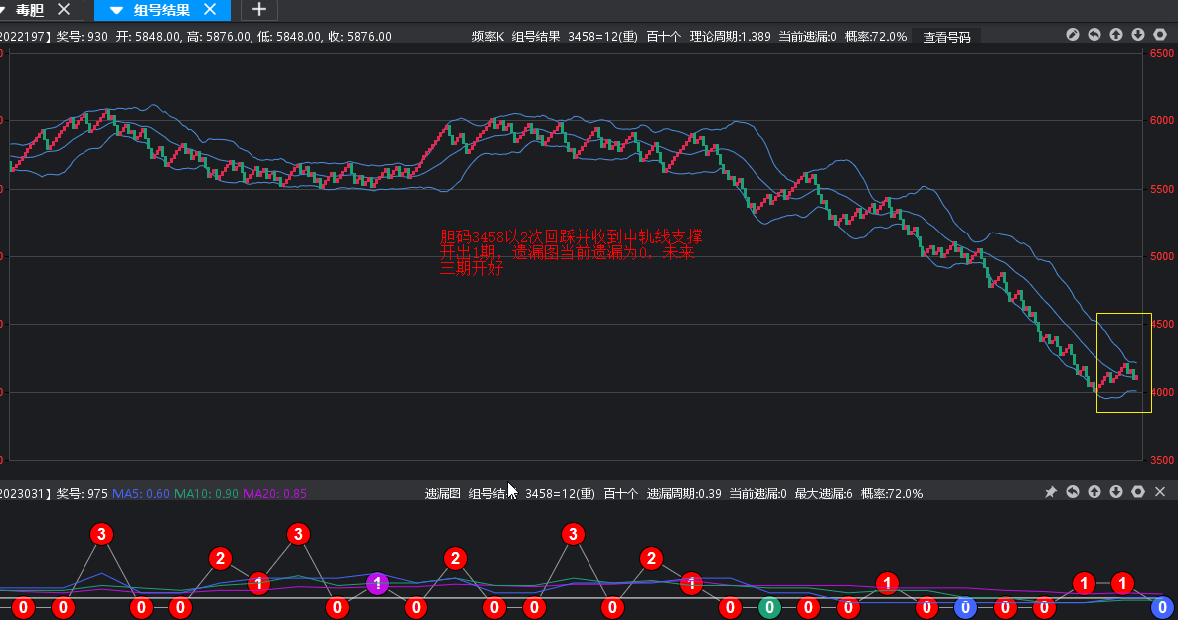Click the 6500 price axis label
1178x620 pixels.
(x=1161, y=54)
